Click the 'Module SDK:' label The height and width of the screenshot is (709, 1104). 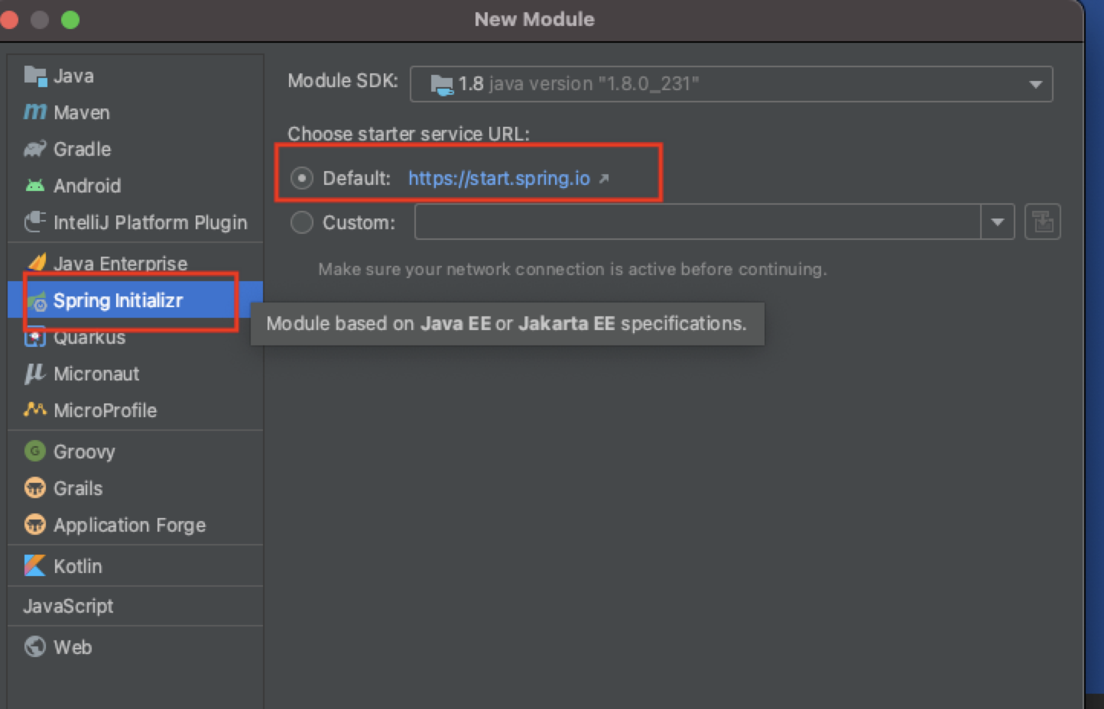[x=343, y=81]
